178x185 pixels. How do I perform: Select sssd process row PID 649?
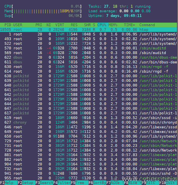pos(89,132)
